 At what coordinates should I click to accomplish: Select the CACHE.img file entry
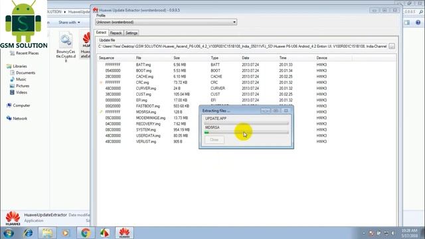(x=145, y=77)
